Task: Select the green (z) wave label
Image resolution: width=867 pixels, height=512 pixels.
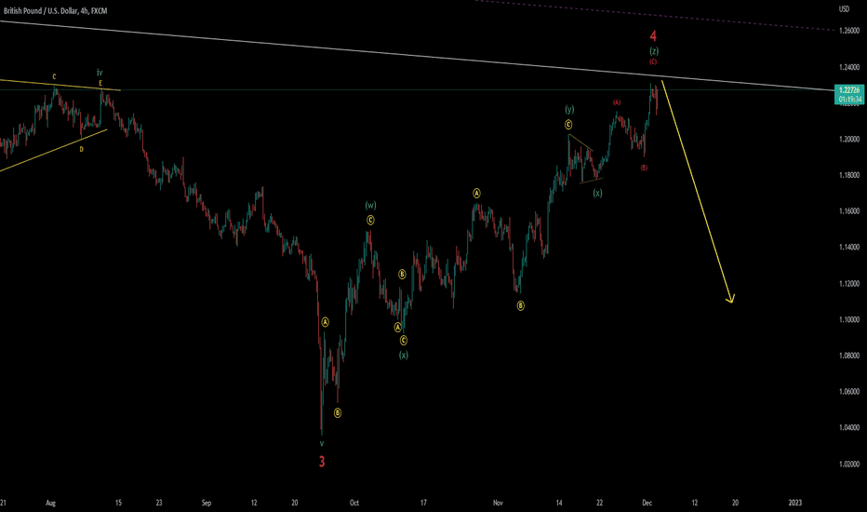Action: pyautogui.click(x=654, y=51)
